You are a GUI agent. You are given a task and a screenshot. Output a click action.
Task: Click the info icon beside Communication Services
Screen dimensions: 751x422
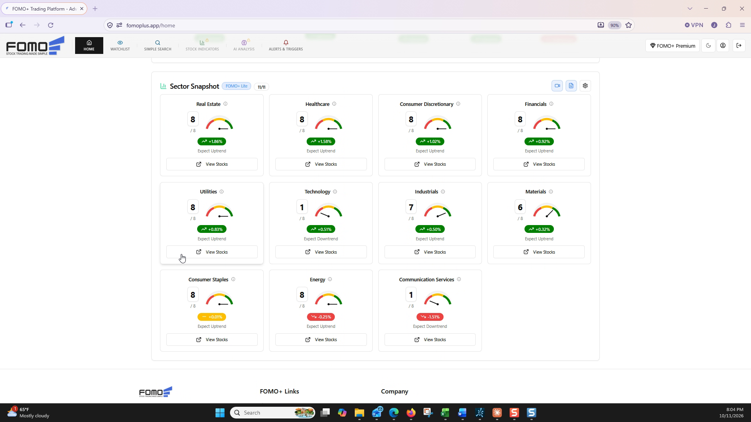pyautogui.click(x=459, y=279)
